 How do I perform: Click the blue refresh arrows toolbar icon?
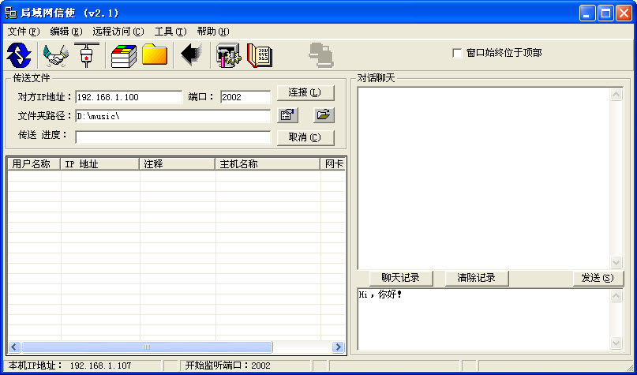(x=19, y=54)
